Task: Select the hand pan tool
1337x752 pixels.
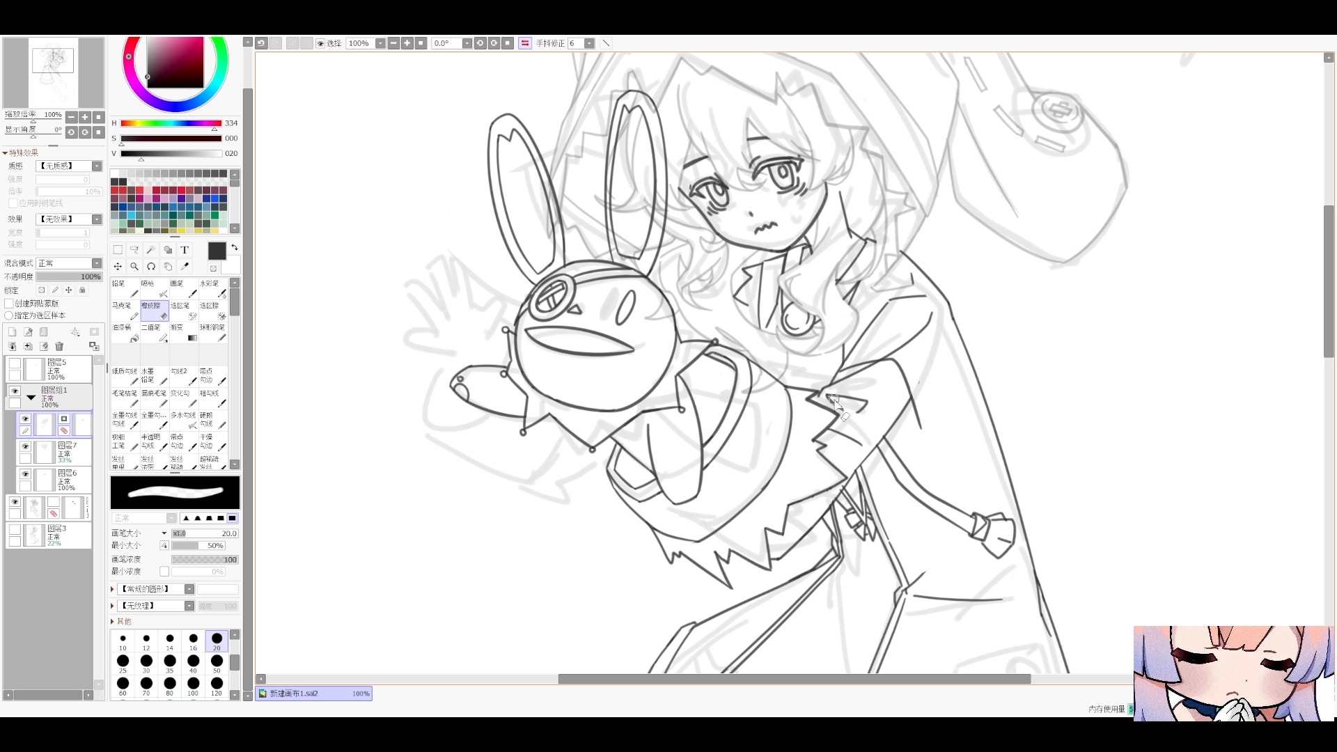Action: 168,267
